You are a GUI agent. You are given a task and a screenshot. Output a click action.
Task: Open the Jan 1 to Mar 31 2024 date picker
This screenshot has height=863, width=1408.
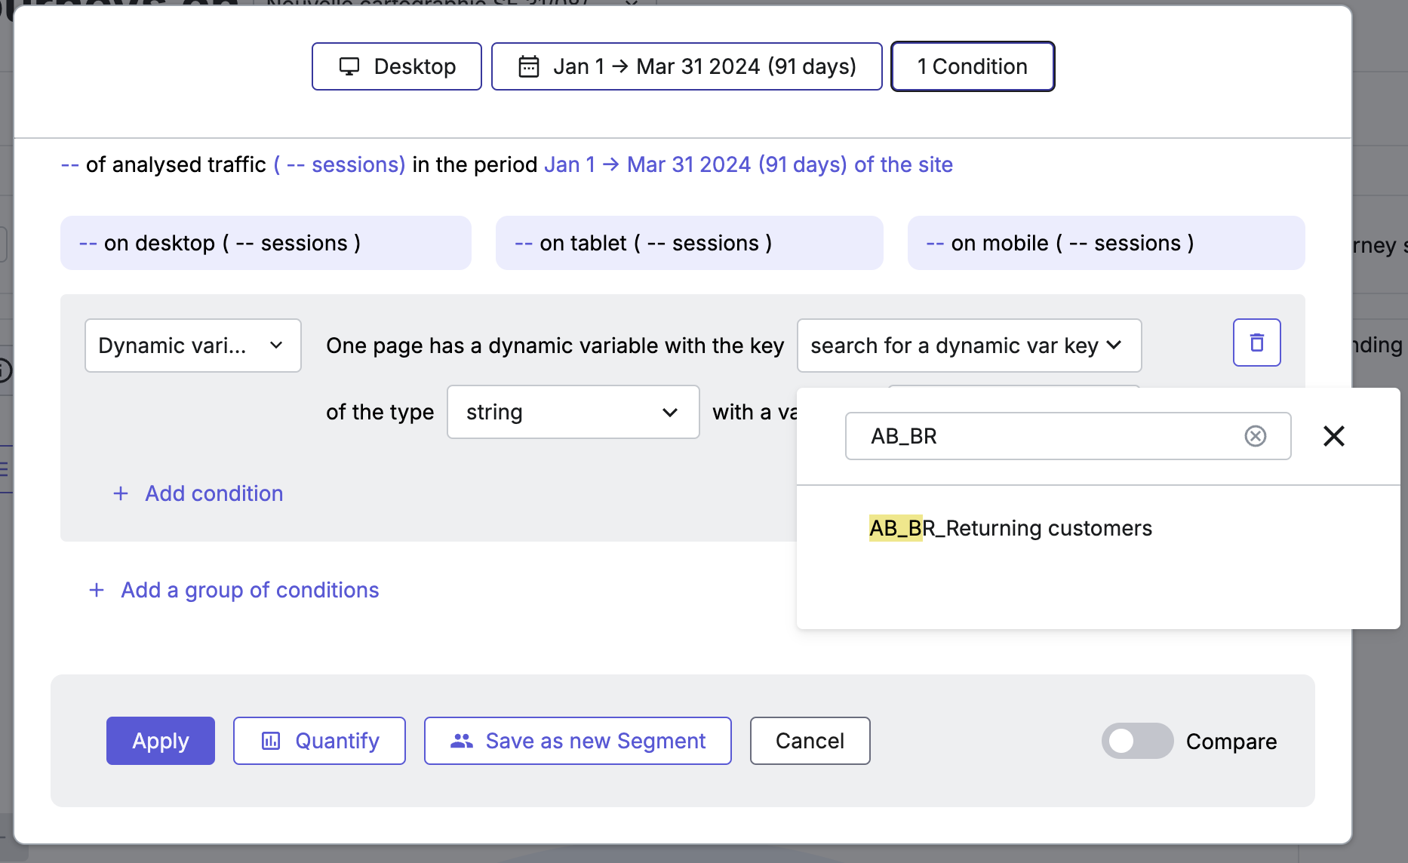click(687, 66)
